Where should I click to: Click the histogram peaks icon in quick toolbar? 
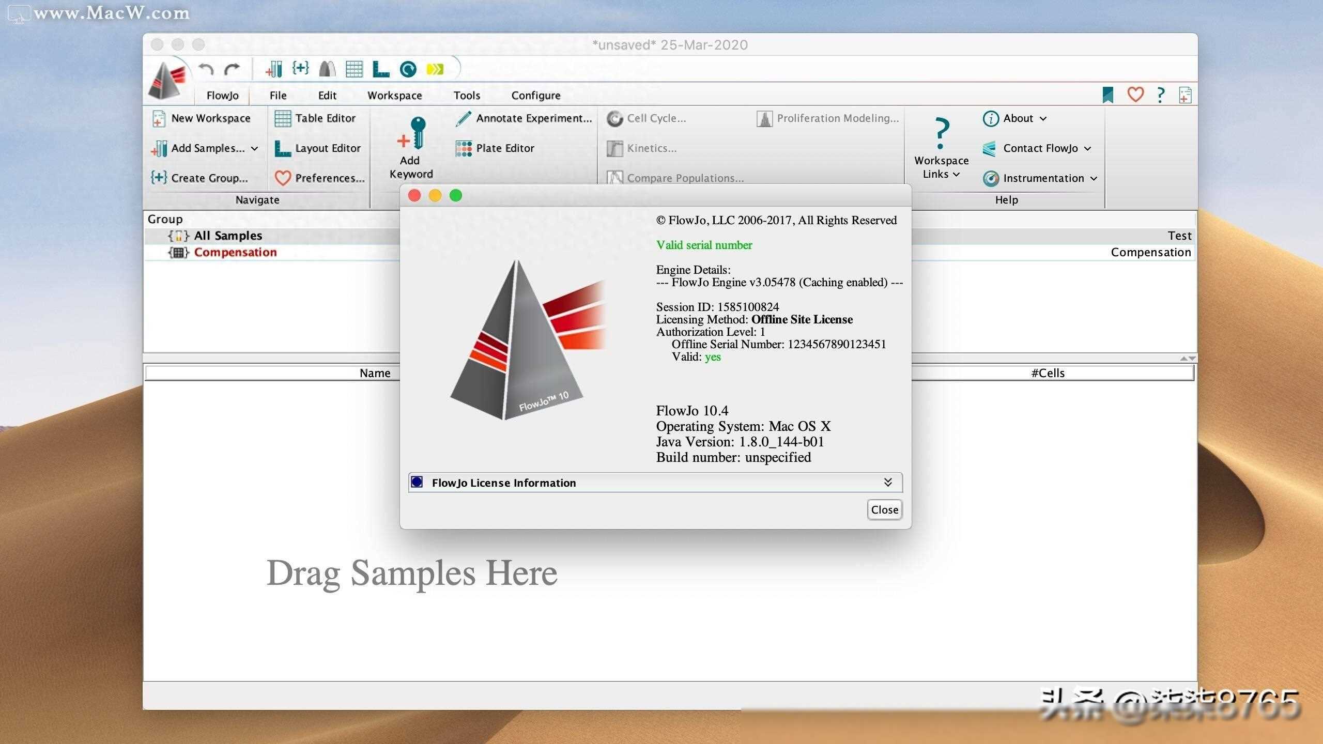[x=328, y=69]
